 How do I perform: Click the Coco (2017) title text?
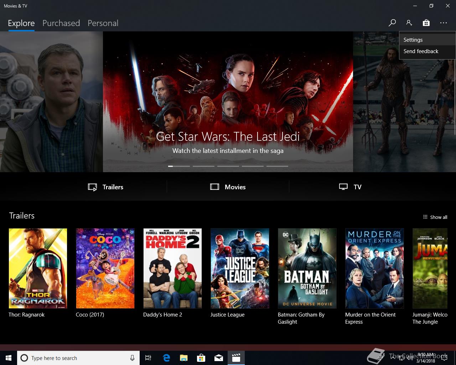90,315
